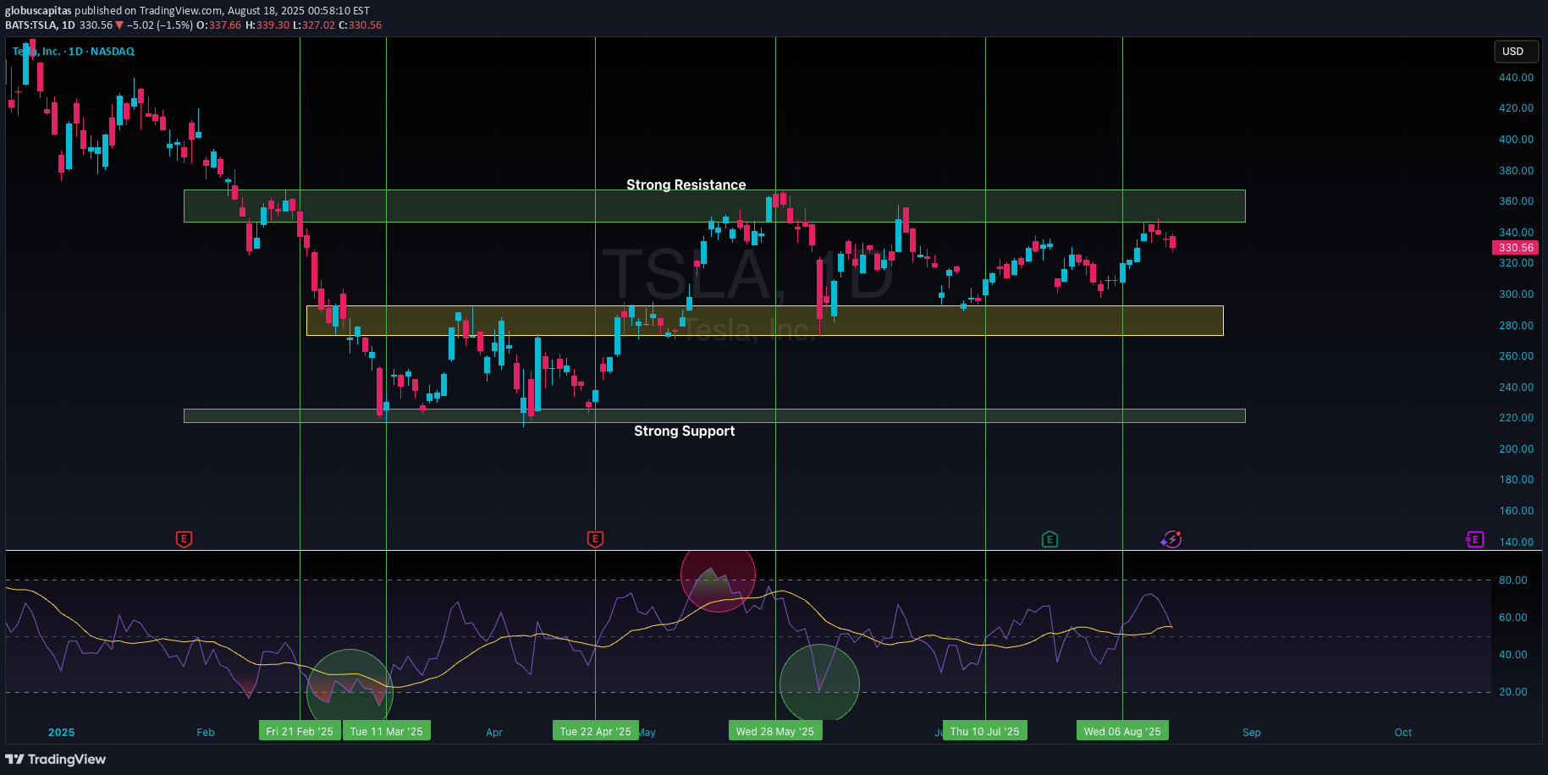Click the 220.00 price axis label
The image size is (1548, 775).
click(1516, 418)
